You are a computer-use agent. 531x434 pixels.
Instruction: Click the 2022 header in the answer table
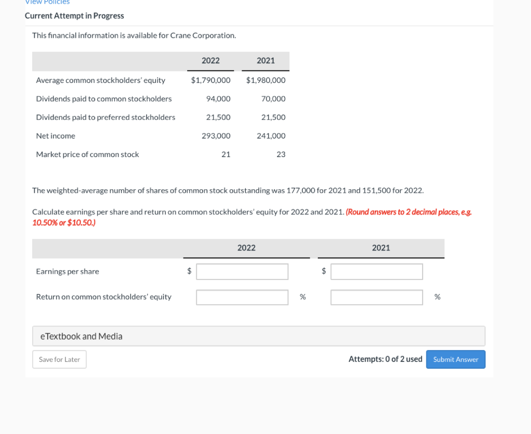click(246, 247)
